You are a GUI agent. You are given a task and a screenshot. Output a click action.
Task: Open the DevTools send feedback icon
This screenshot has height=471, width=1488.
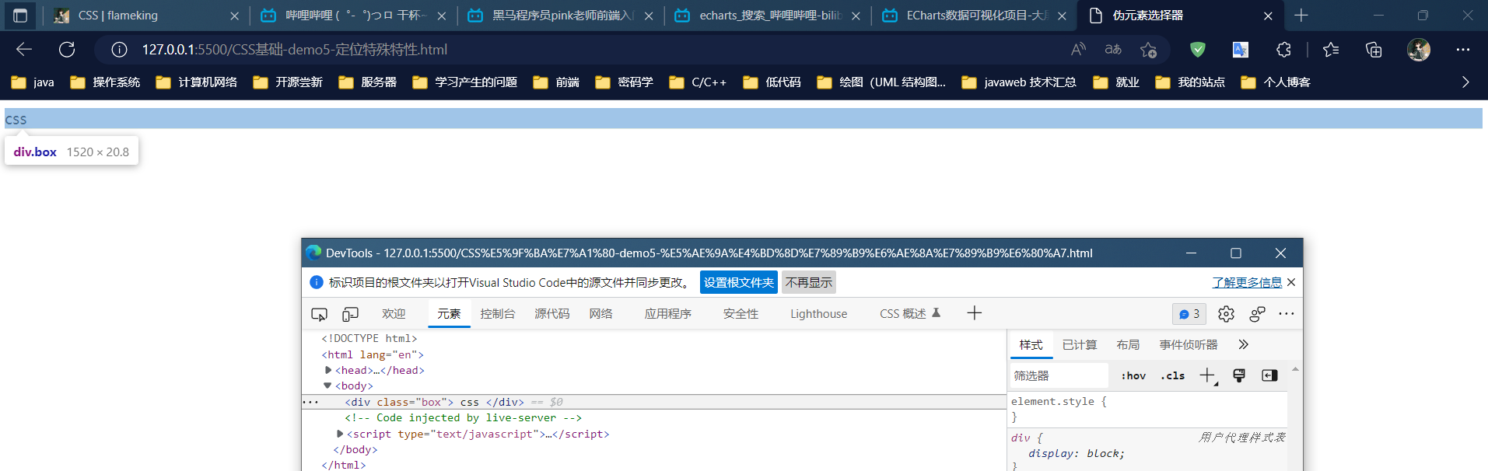tap(1257, 314)
